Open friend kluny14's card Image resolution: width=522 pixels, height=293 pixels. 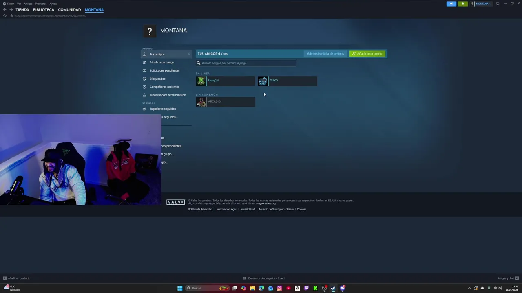226,81
